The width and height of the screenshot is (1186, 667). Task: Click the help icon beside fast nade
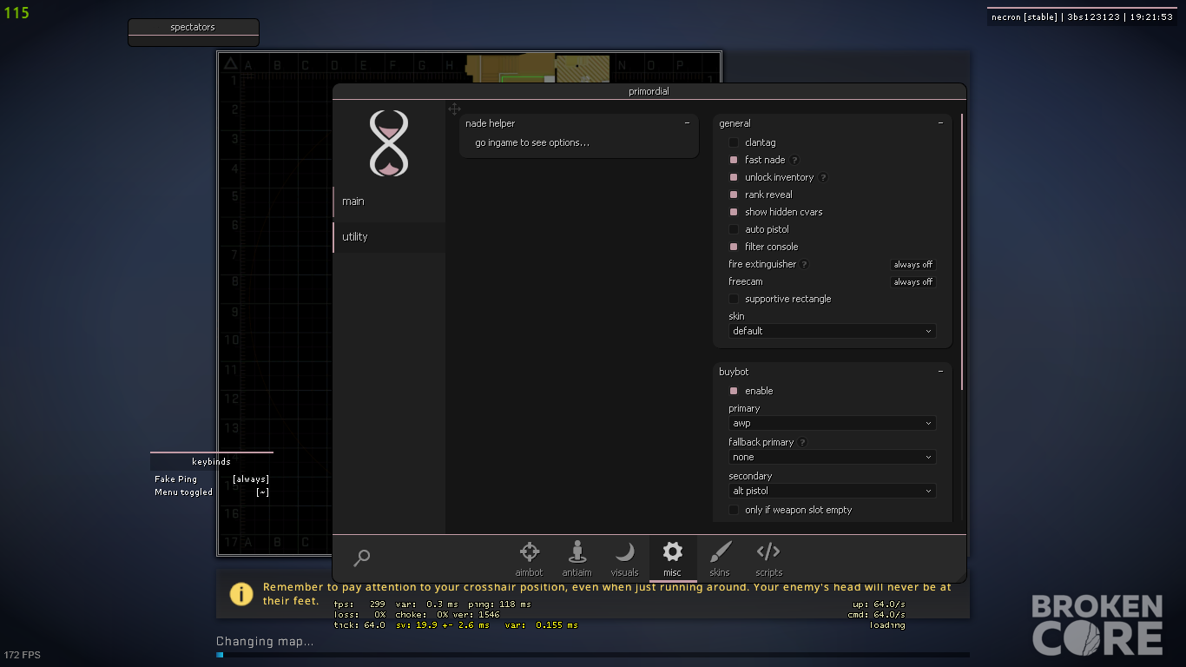[794, 160]
